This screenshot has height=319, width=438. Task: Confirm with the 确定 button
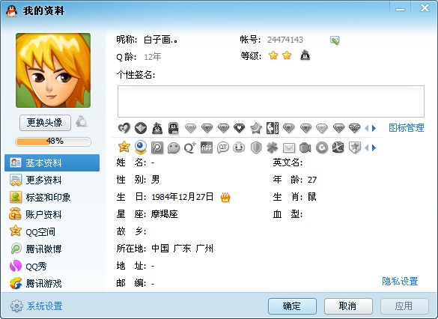pyautogui.click(x=292, y=306)
